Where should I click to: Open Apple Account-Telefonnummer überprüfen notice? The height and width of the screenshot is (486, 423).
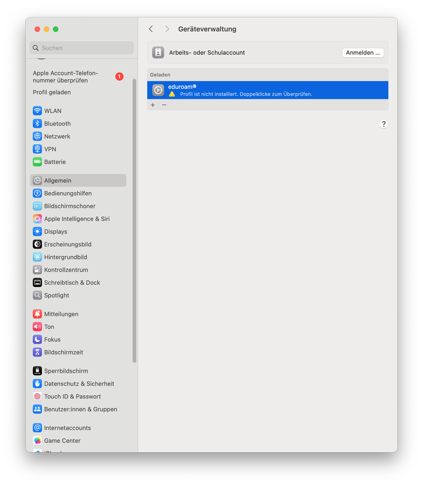(78, 77)
